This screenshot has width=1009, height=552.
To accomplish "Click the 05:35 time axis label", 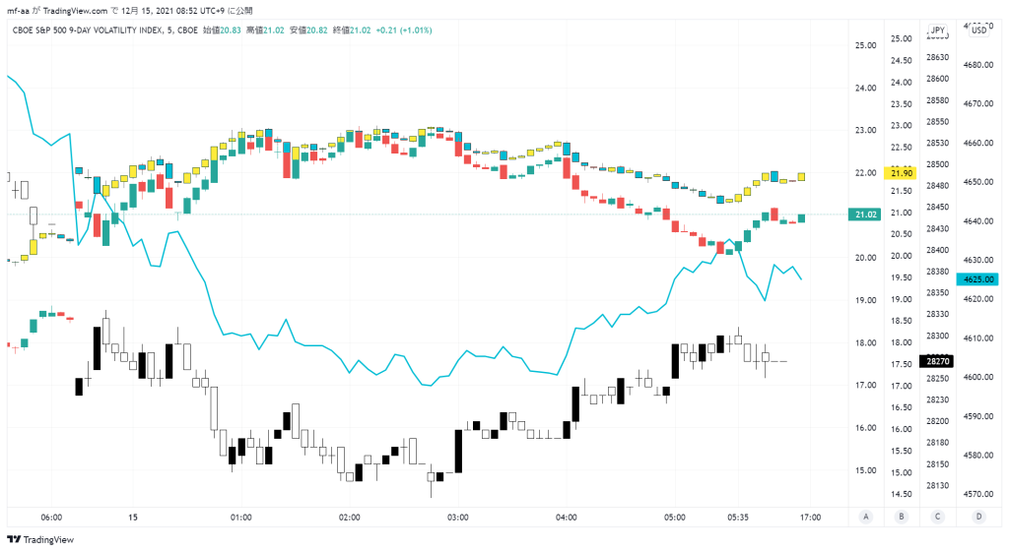I will [738, 518].
